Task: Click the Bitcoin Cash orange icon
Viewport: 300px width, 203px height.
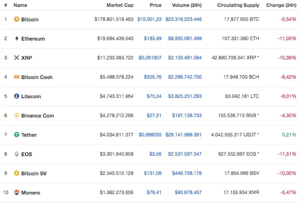Action: pos(17,77)
